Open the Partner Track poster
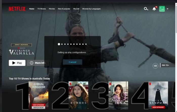Screen dimensions: 177x112 click(x=118, y=95)
